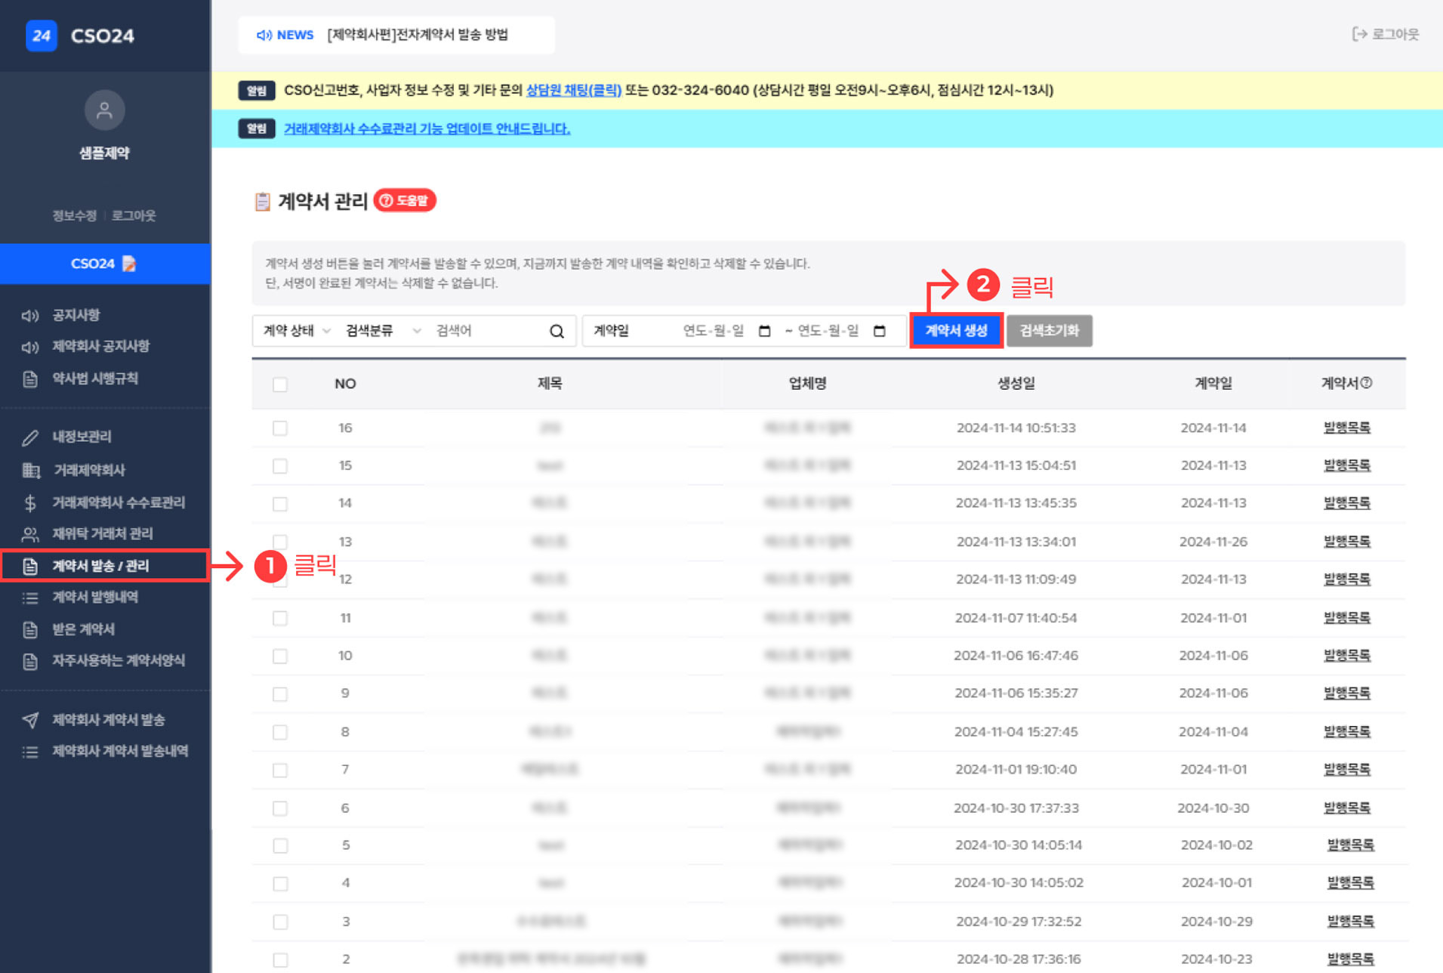This screenshot has width=1443, height=973.
Task: Open the 검색분류 dropdown
Action: tap(383, 331)
